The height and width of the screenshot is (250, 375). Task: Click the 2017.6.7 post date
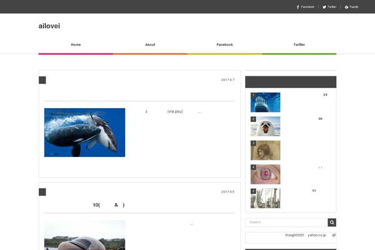pos(227,80)
